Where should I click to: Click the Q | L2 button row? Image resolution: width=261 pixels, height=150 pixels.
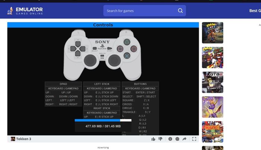tap(140, 120)
